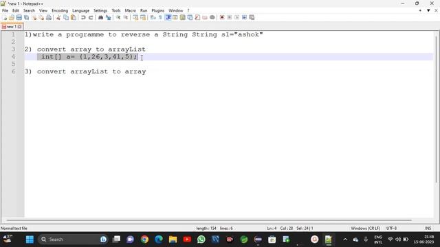Click the taskbar Search box
The height and width of the screenshot is (247, 440).
73,239
